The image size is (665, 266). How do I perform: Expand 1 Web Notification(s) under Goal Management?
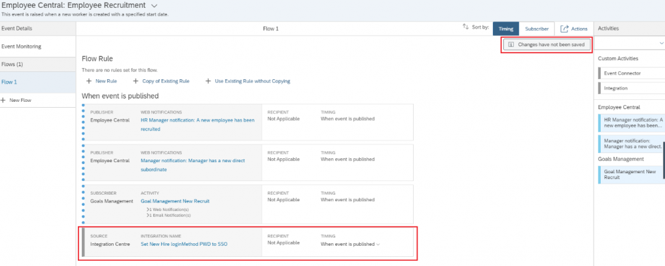[168, 209]
